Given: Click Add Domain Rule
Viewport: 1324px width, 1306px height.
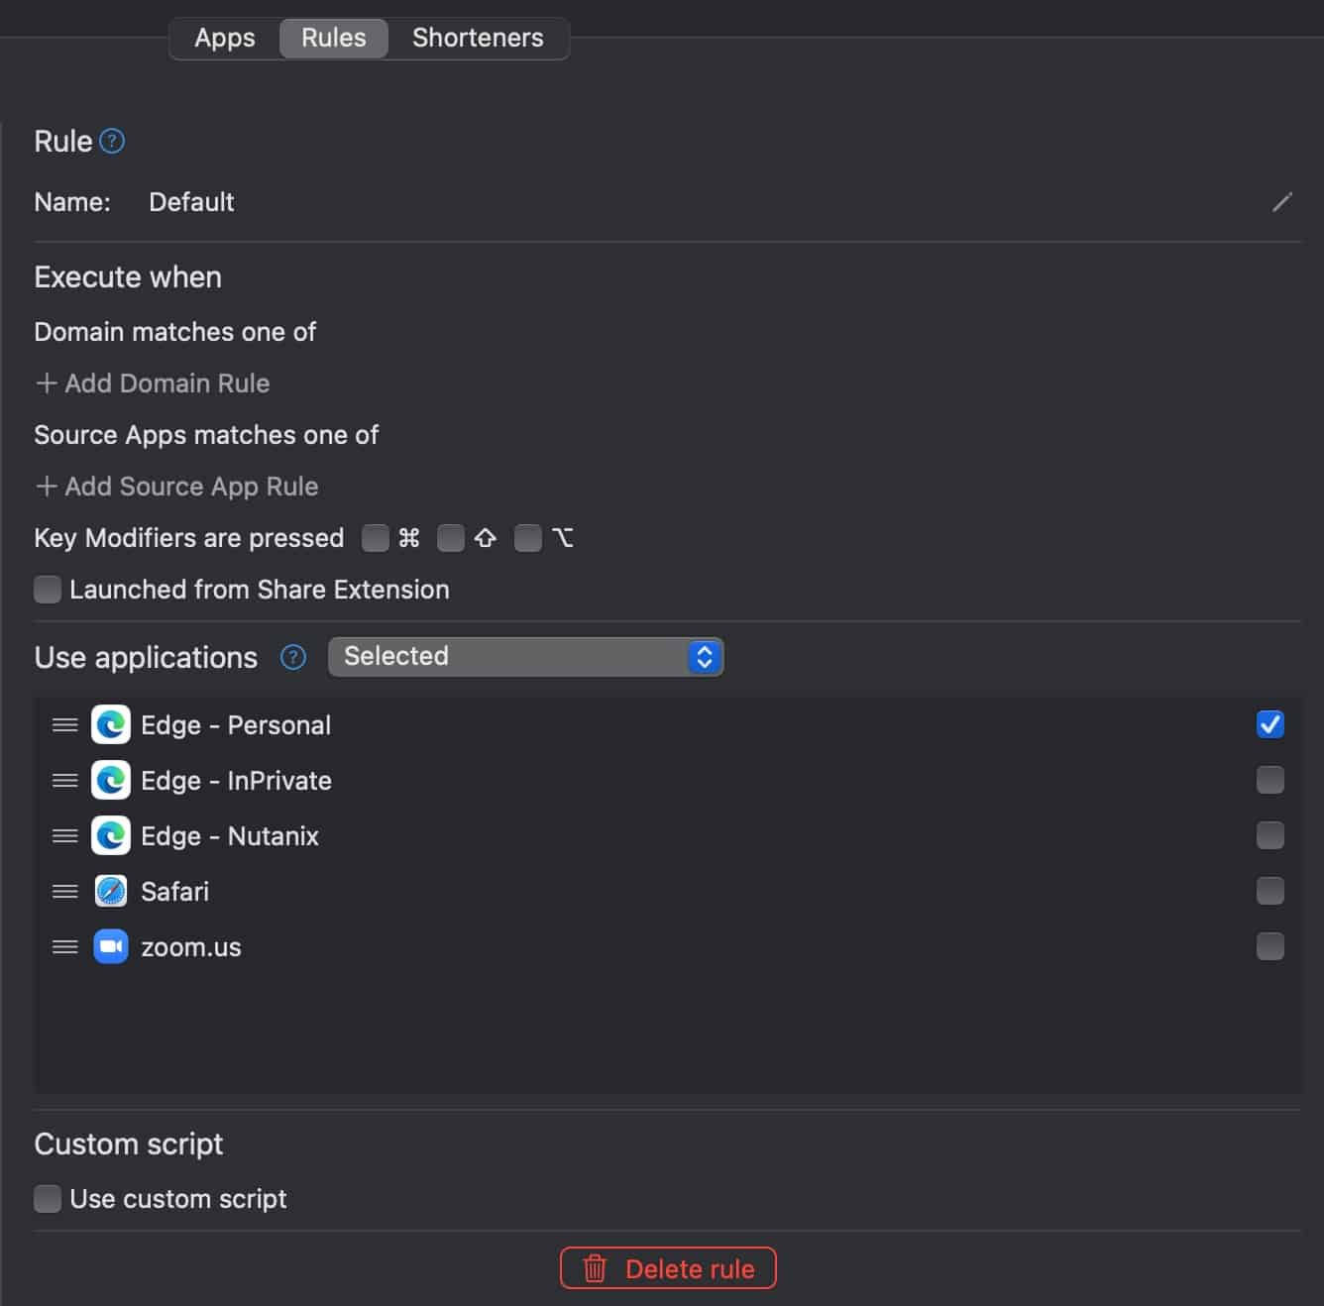Looking at the screenshot, I should [153, 383].
